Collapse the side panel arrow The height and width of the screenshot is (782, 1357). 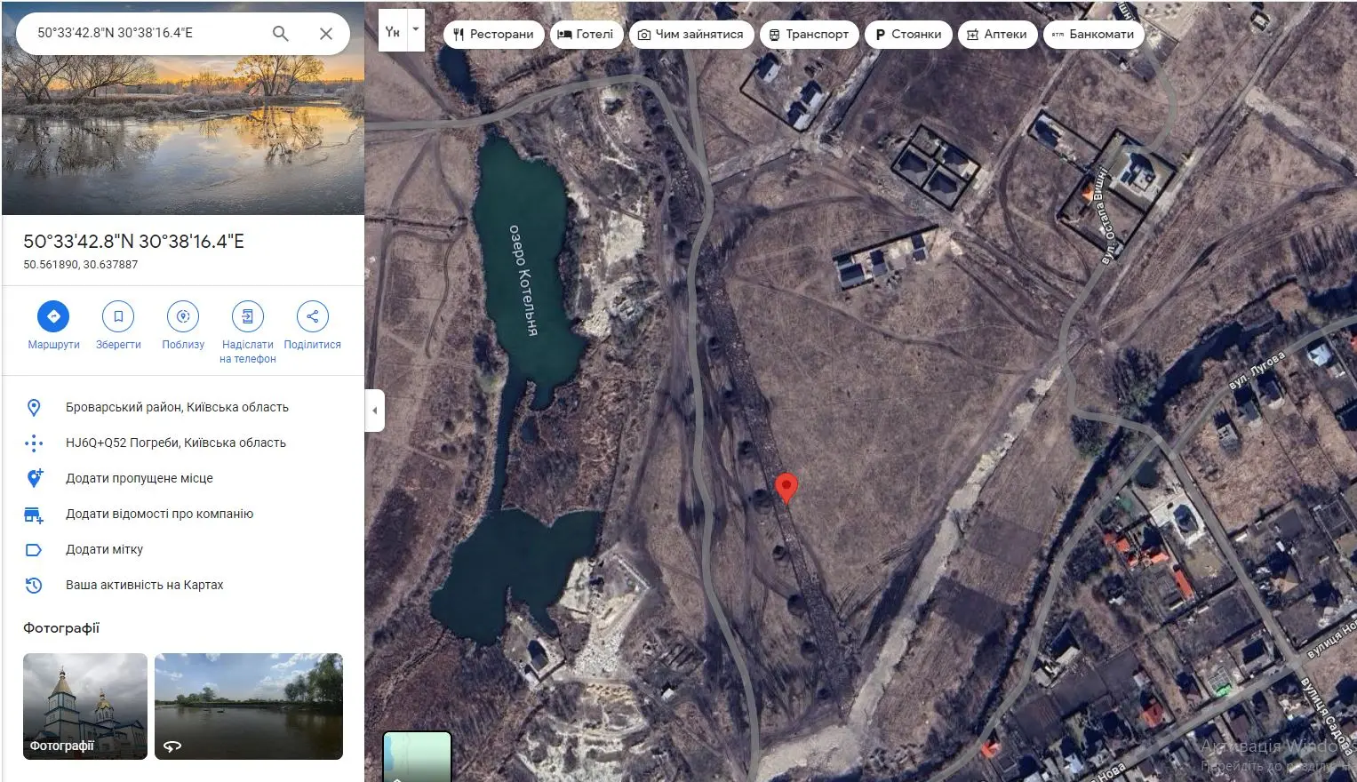[x=375, y=411]
